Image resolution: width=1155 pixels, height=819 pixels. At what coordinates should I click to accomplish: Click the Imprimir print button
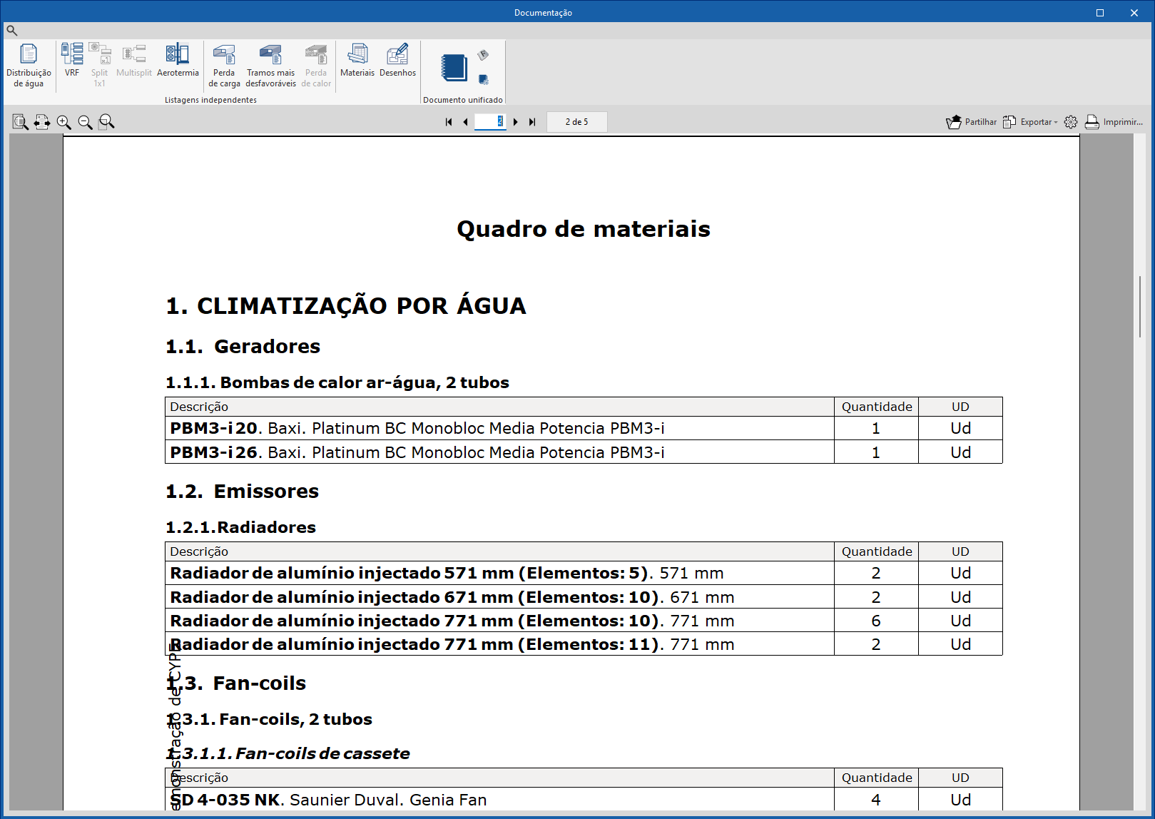1114,122
